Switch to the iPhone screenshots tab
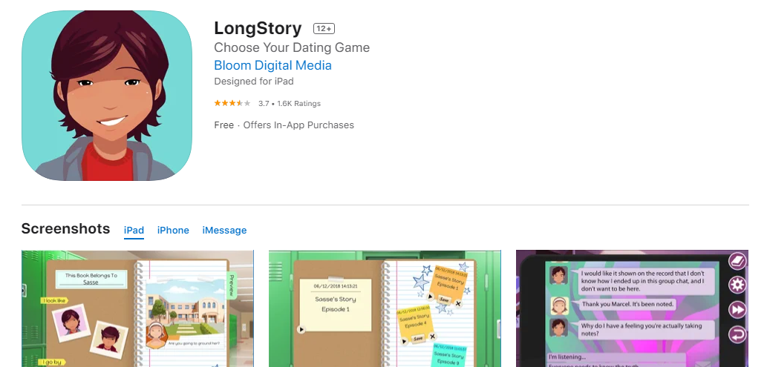 point(173,230)
